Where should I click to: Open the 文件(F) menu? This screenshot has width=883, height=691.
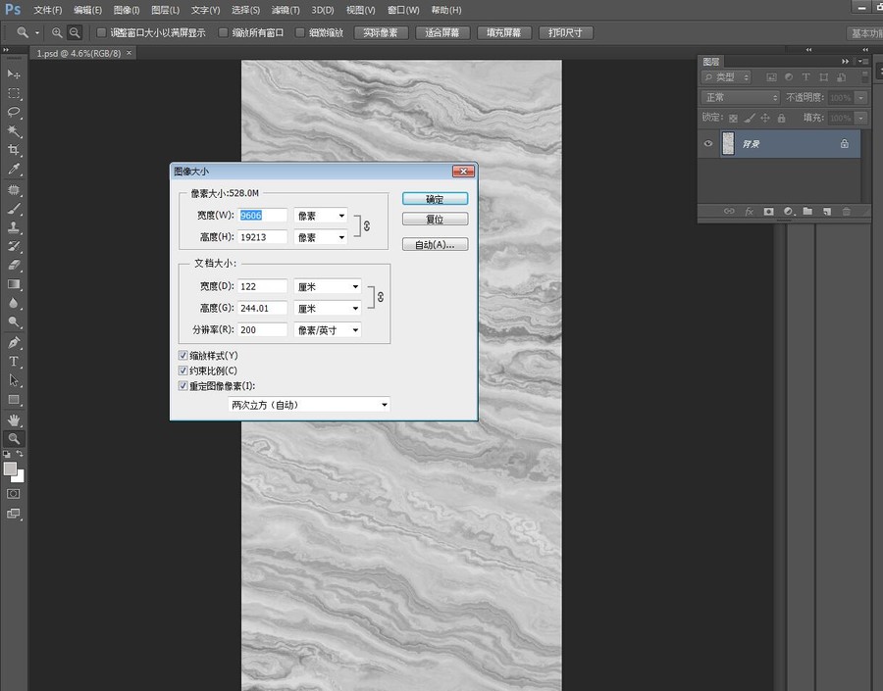click(47, 10)
